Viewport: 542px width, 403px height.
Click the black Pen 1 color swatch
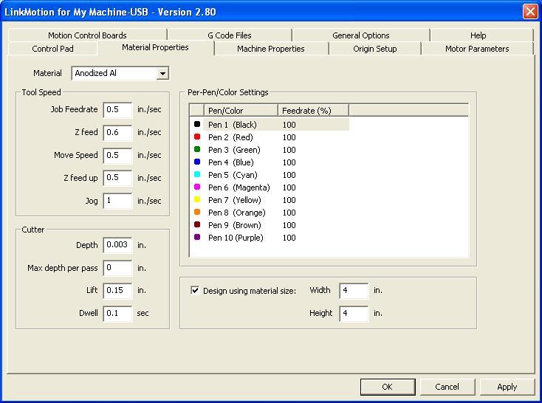click(x=197, y=124)
